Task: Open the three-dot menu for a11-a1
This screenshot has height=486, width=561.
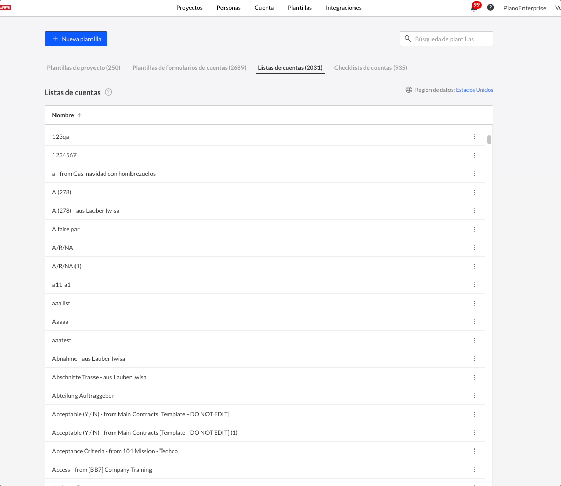Action: [474, 285]
